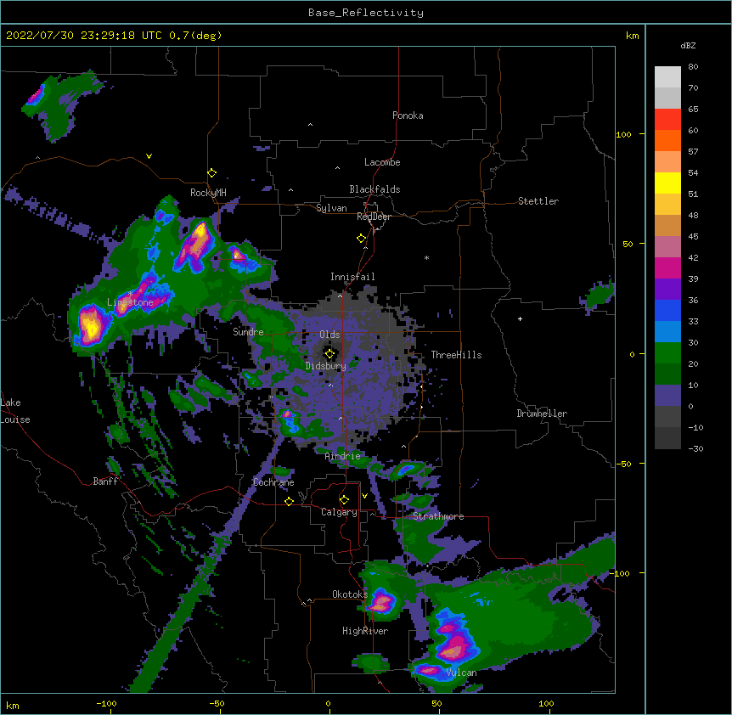Click the yellow diamond marker above Calgary label
Image resolution: width=732 pixels, height=715 pixels.
click(x=344, y=500)
